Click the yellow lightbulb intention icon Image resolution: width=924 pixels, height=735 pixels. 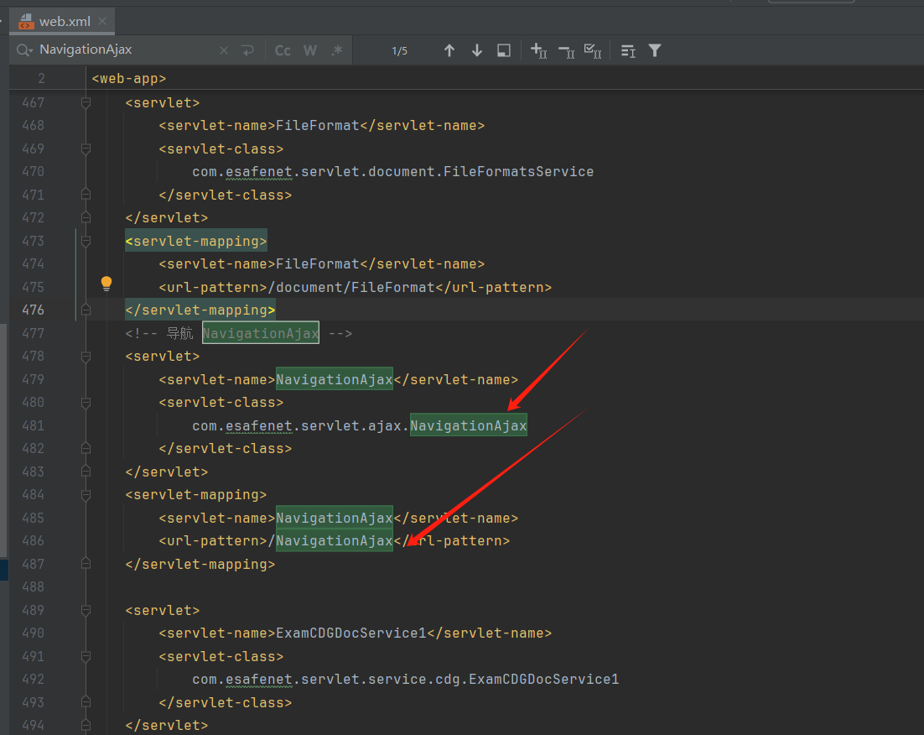pyautogui.click(x=106, y=284)
